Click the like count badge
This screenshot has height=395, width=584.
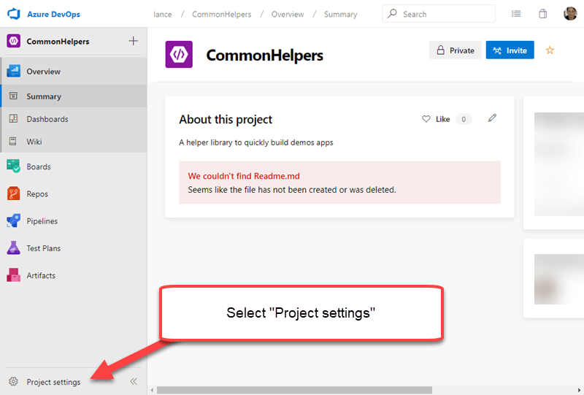[x=464, y=119]
